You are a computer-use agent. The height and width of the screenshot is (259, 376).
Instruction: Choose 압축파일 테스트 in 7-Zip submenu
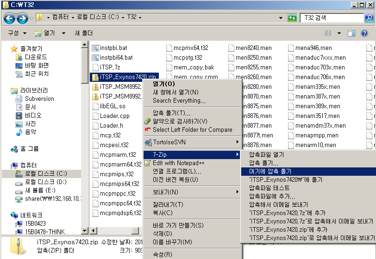coord(269,188)
